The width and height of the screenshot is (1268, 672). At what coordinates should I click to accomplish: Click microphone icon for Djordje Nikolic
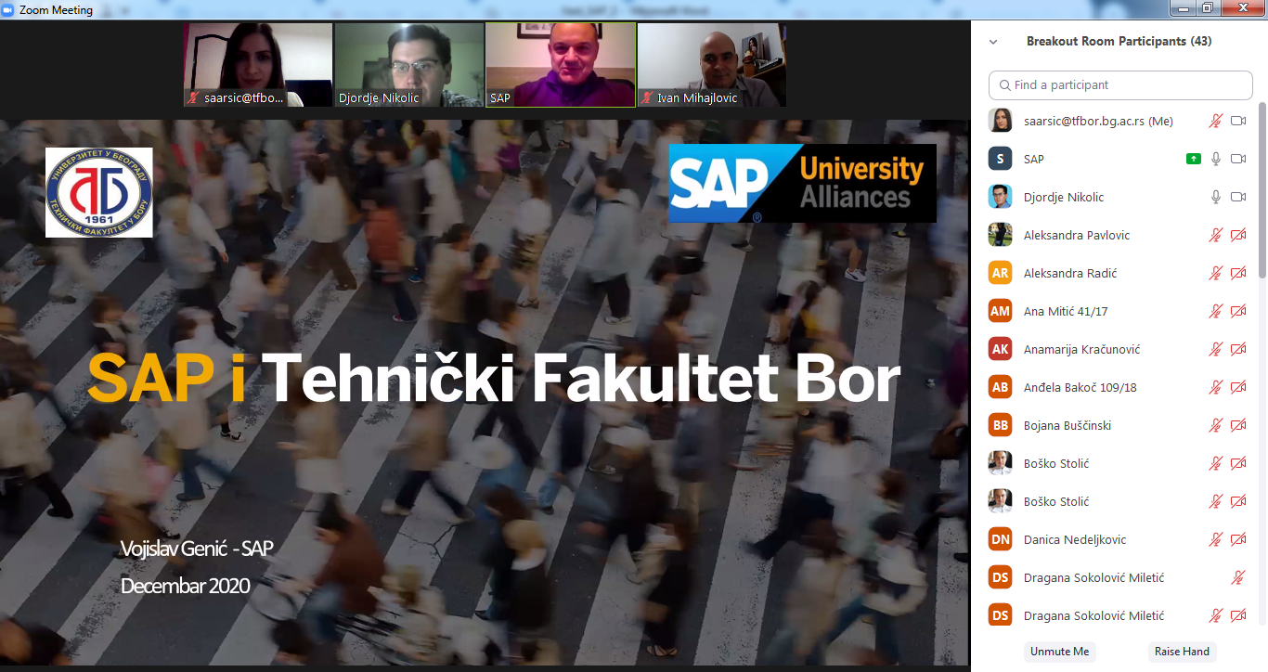1215,197
